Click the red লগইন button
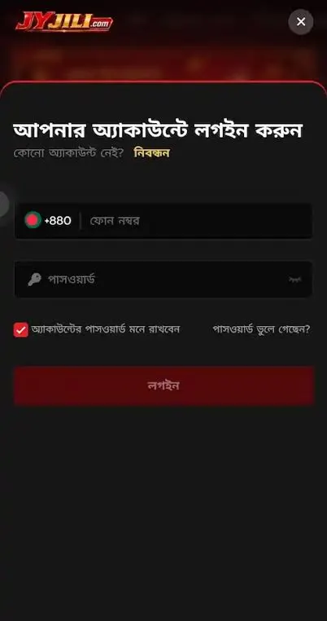 (x=164, y=385)
